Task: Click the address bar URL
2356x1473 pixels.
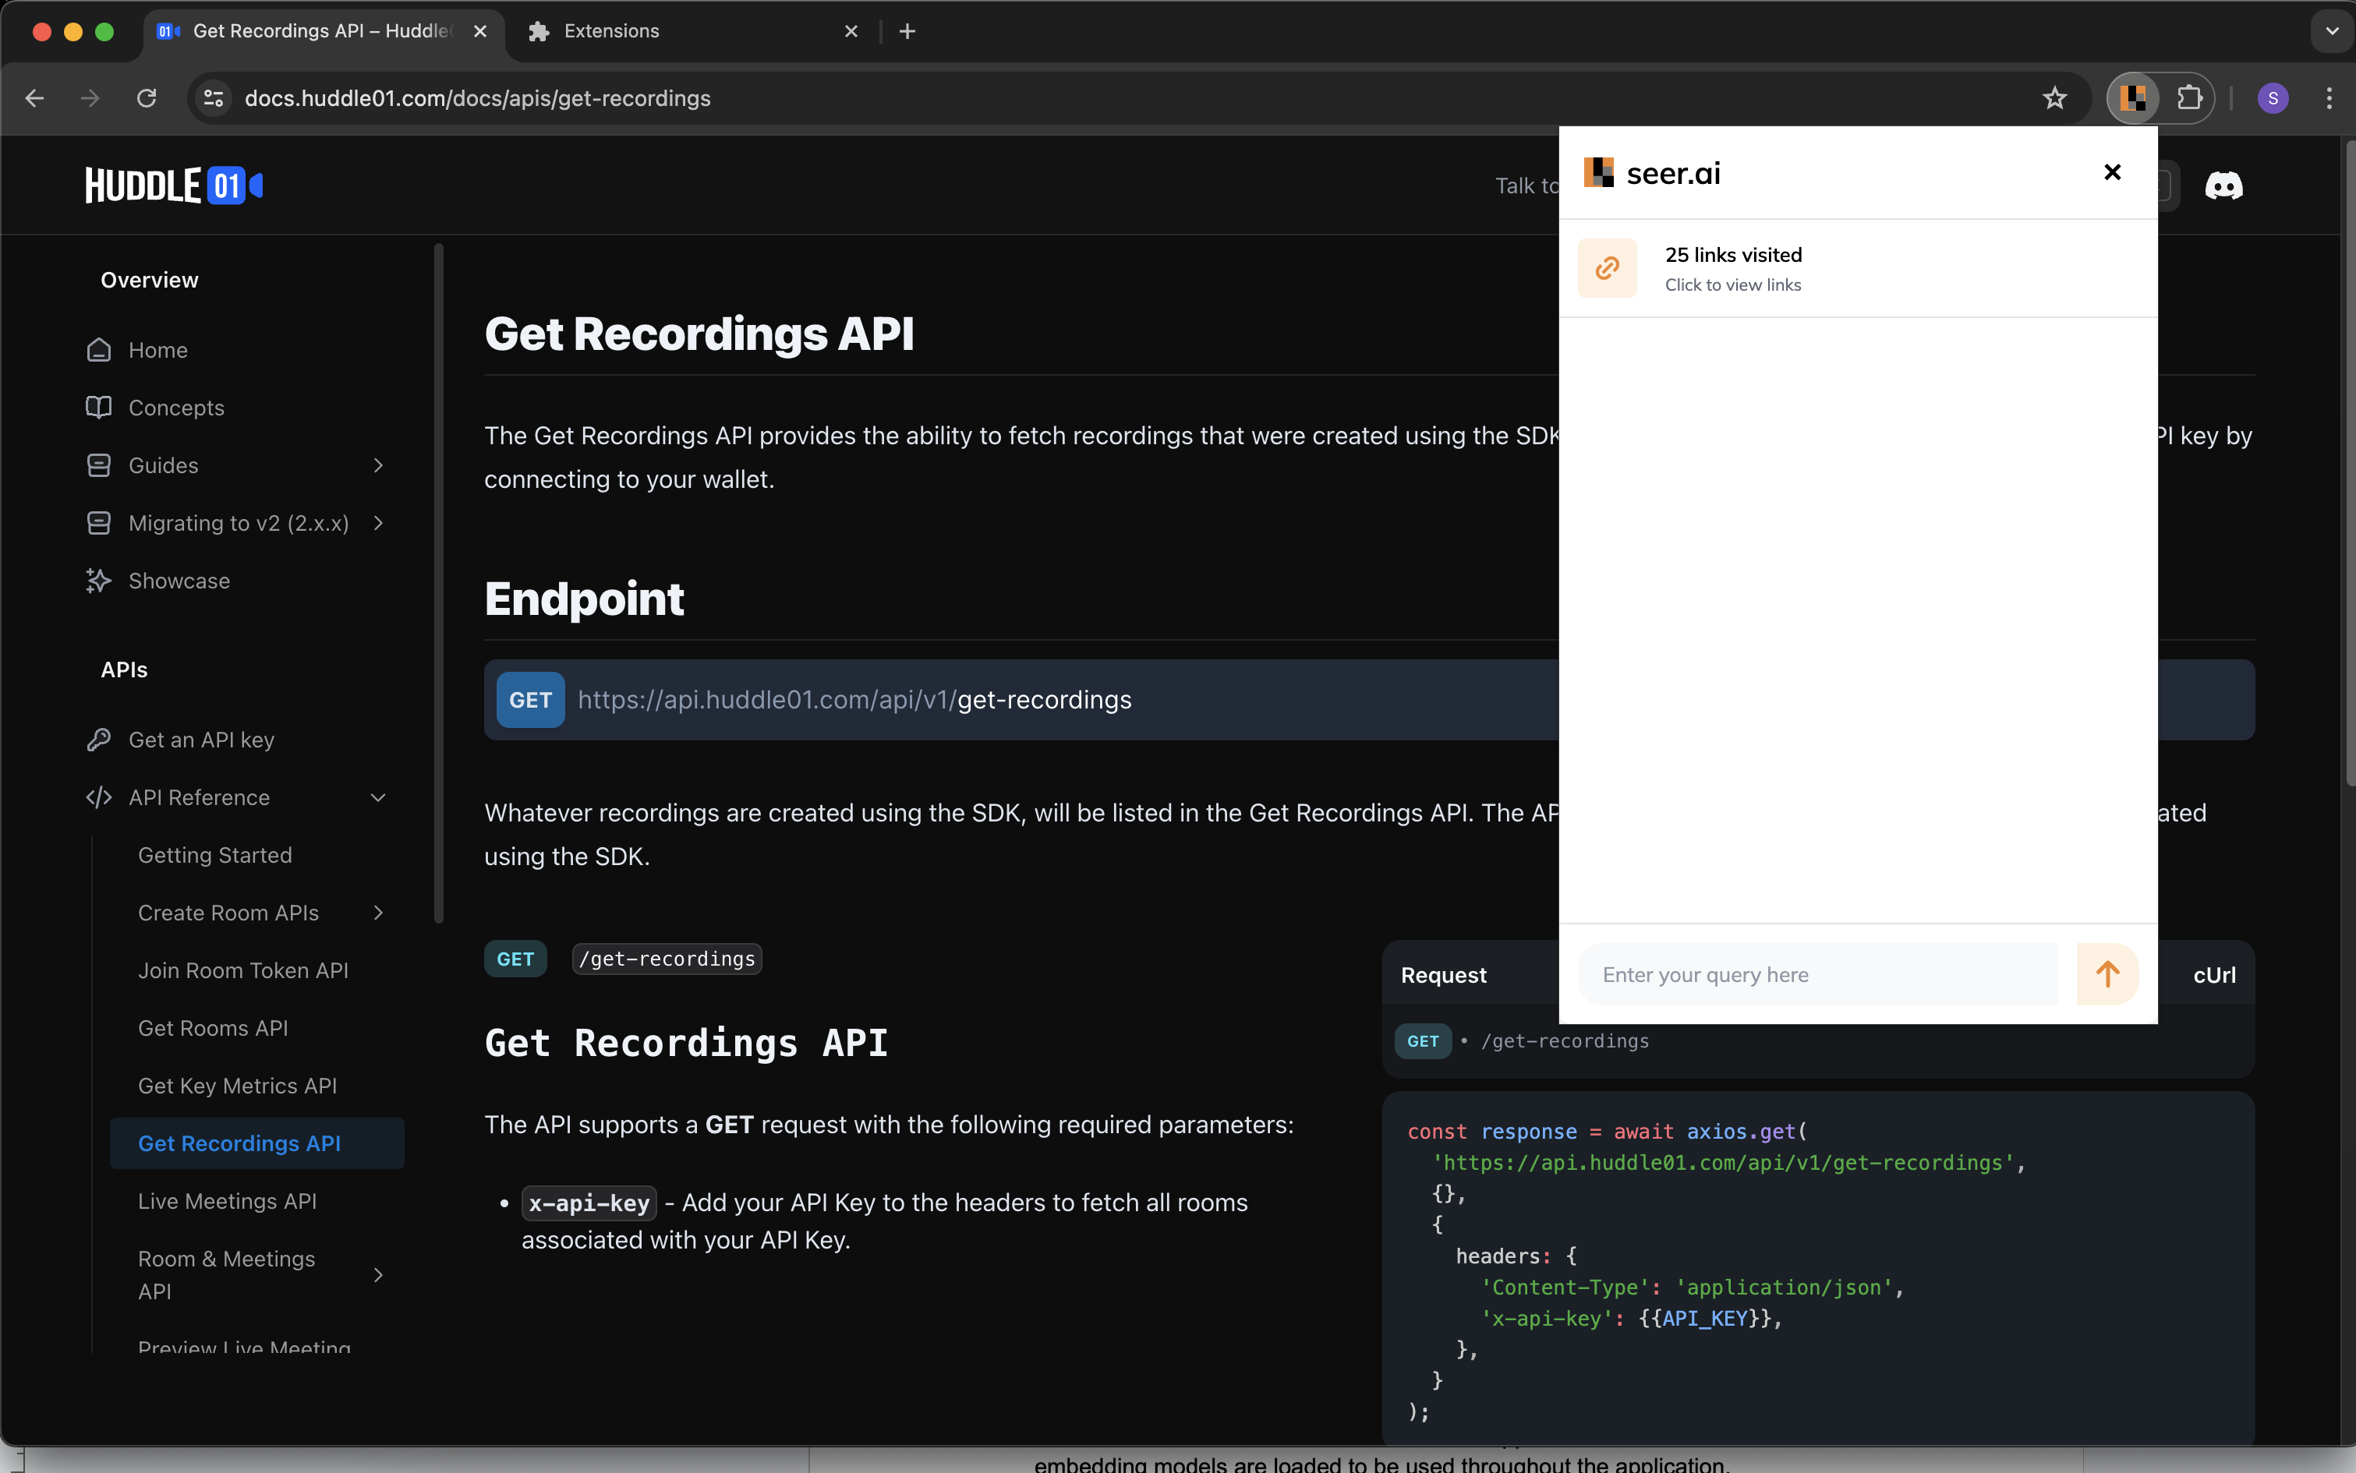Action: pyautogui.click(x=477, y=98)
